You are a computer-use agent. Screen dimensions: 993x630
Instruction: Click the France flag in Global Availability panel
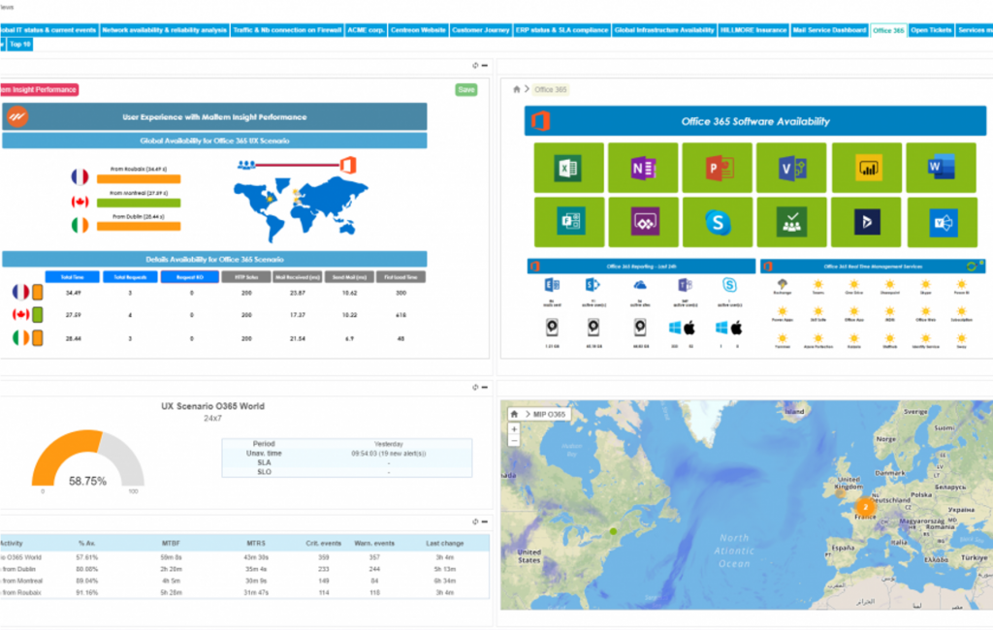coord(80,176)
